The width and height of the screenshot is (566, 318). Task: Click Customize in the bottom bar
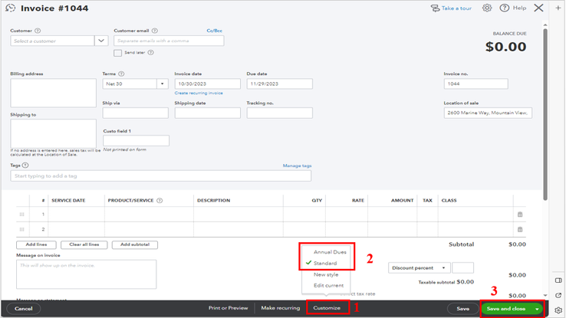pos(327,308)
